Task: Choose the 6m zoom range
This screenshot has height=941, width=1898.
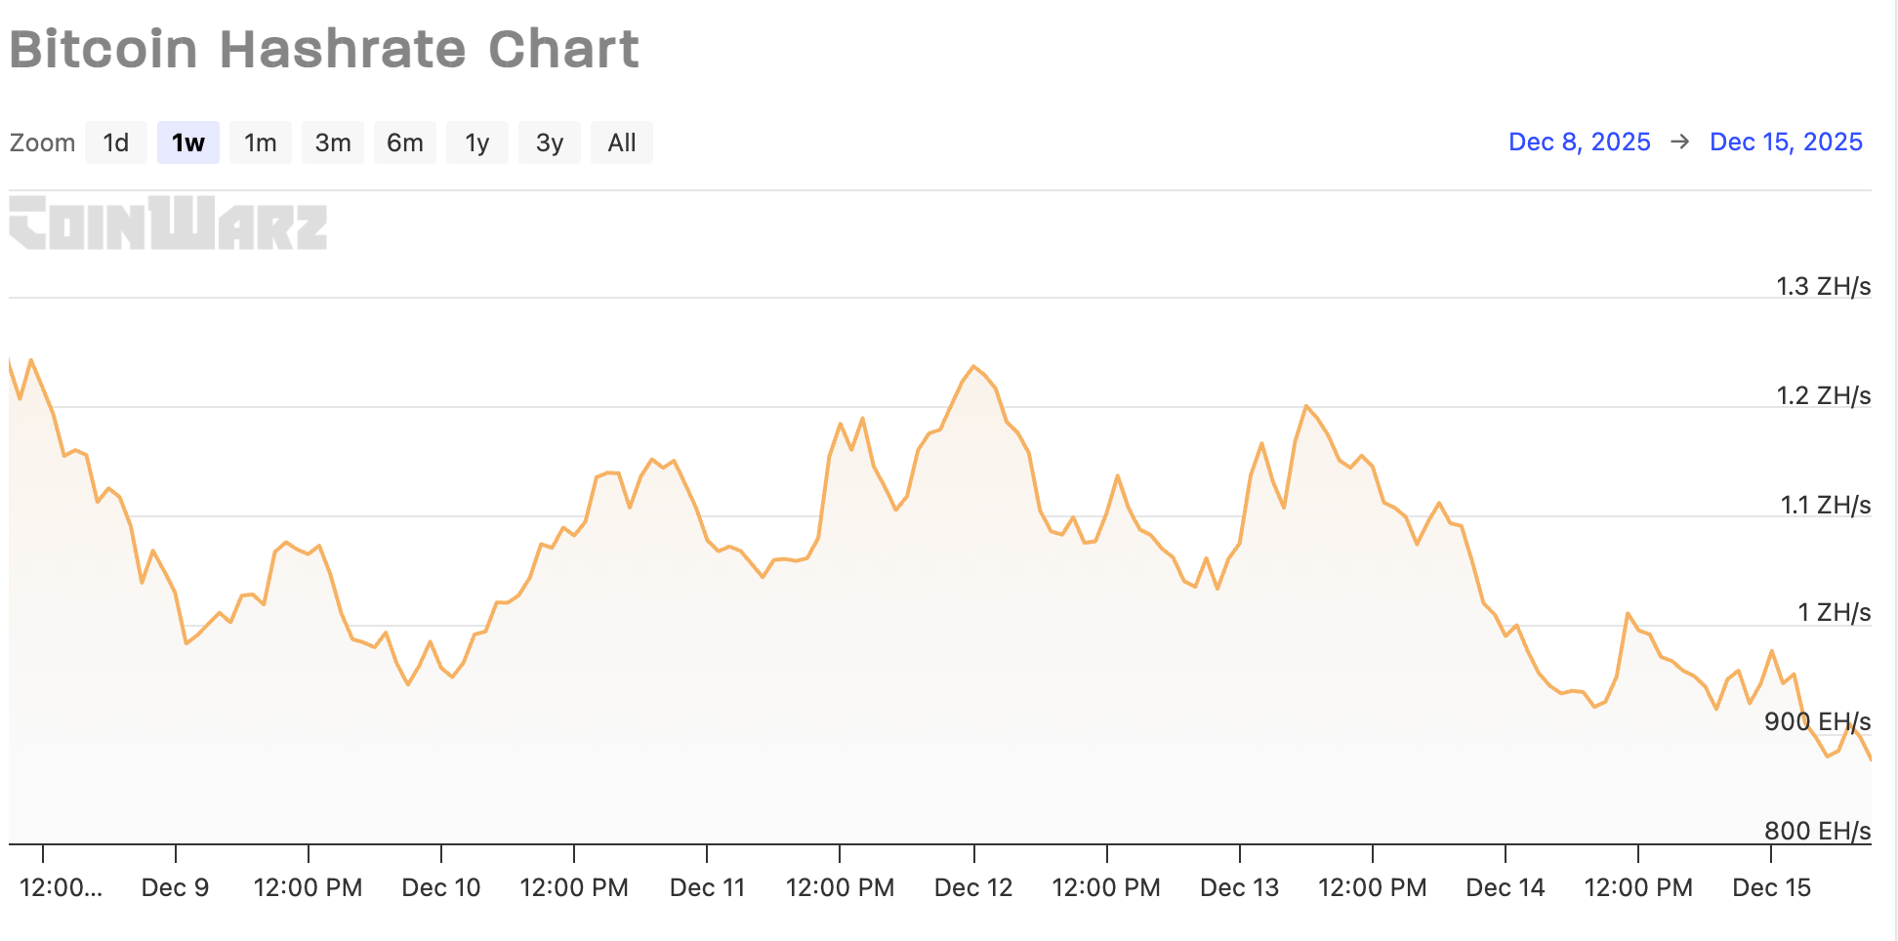Action: tap(405, 143)
